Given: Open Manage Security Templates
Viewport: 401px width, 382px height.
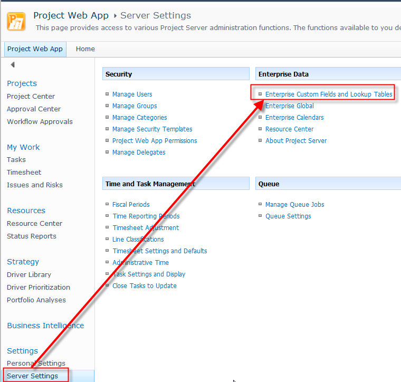Looking at the screenshot, I should point(152,129).
